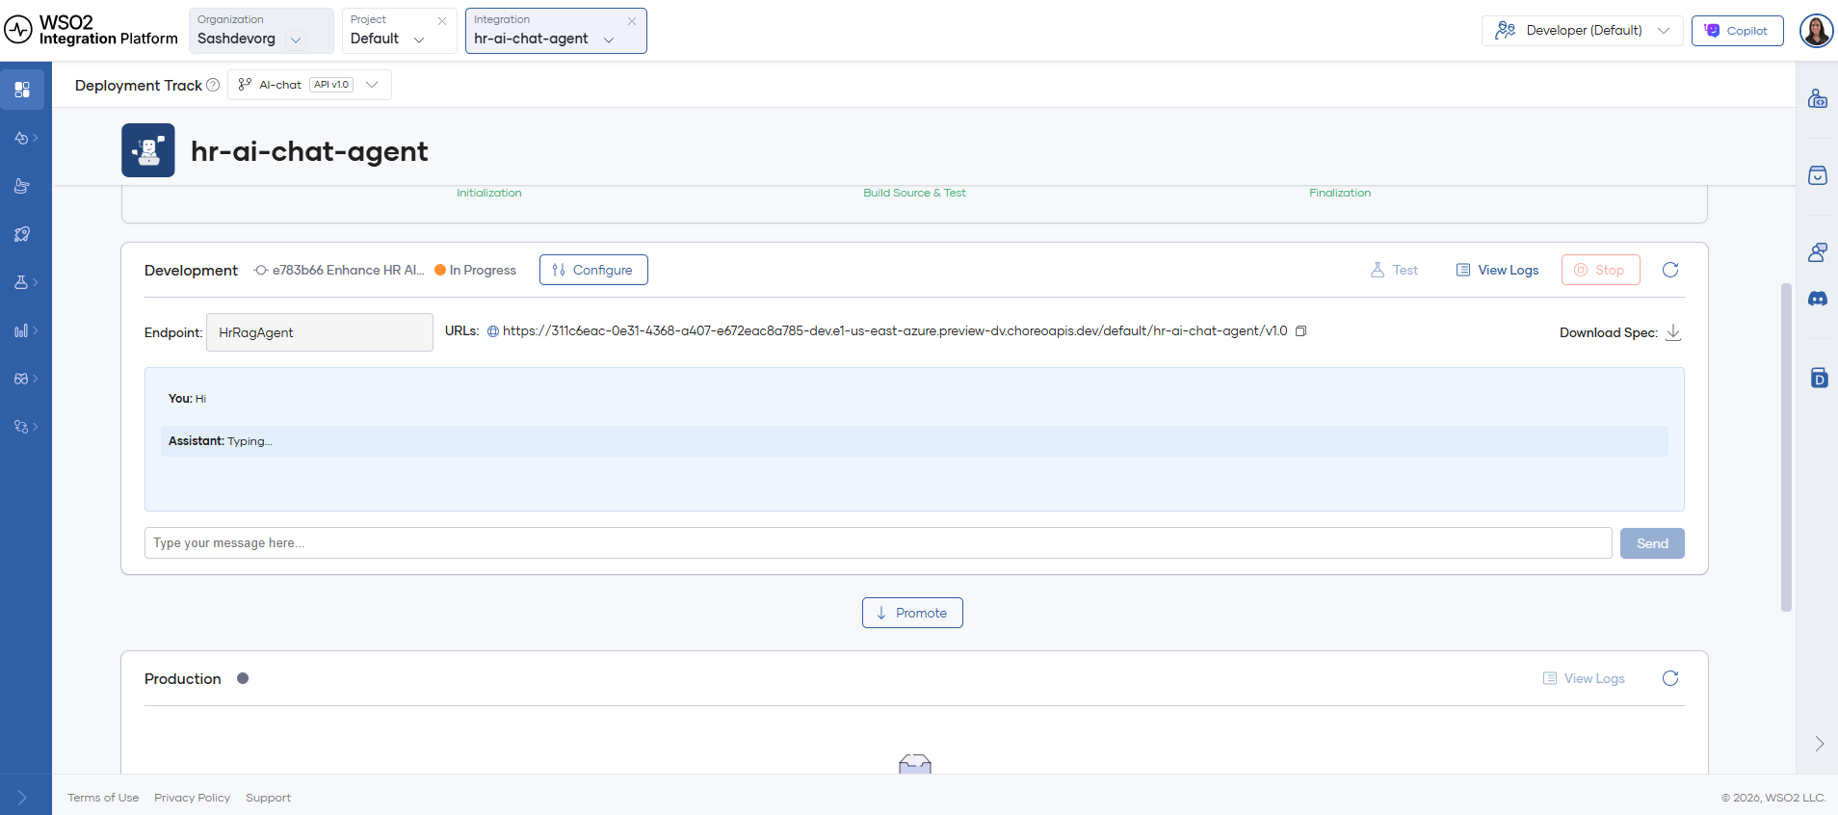Open the Privacy Policy link
1838x815 pixels.
coord(192,798)
